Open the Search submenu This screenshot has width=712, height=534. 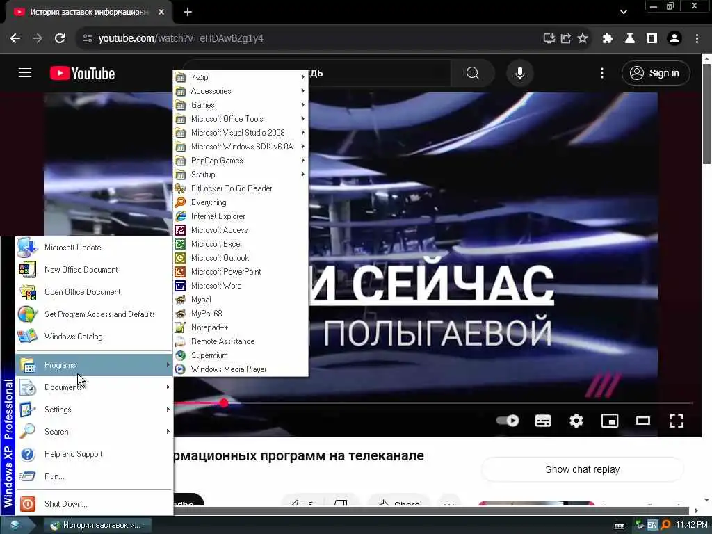tap(94, 432)
